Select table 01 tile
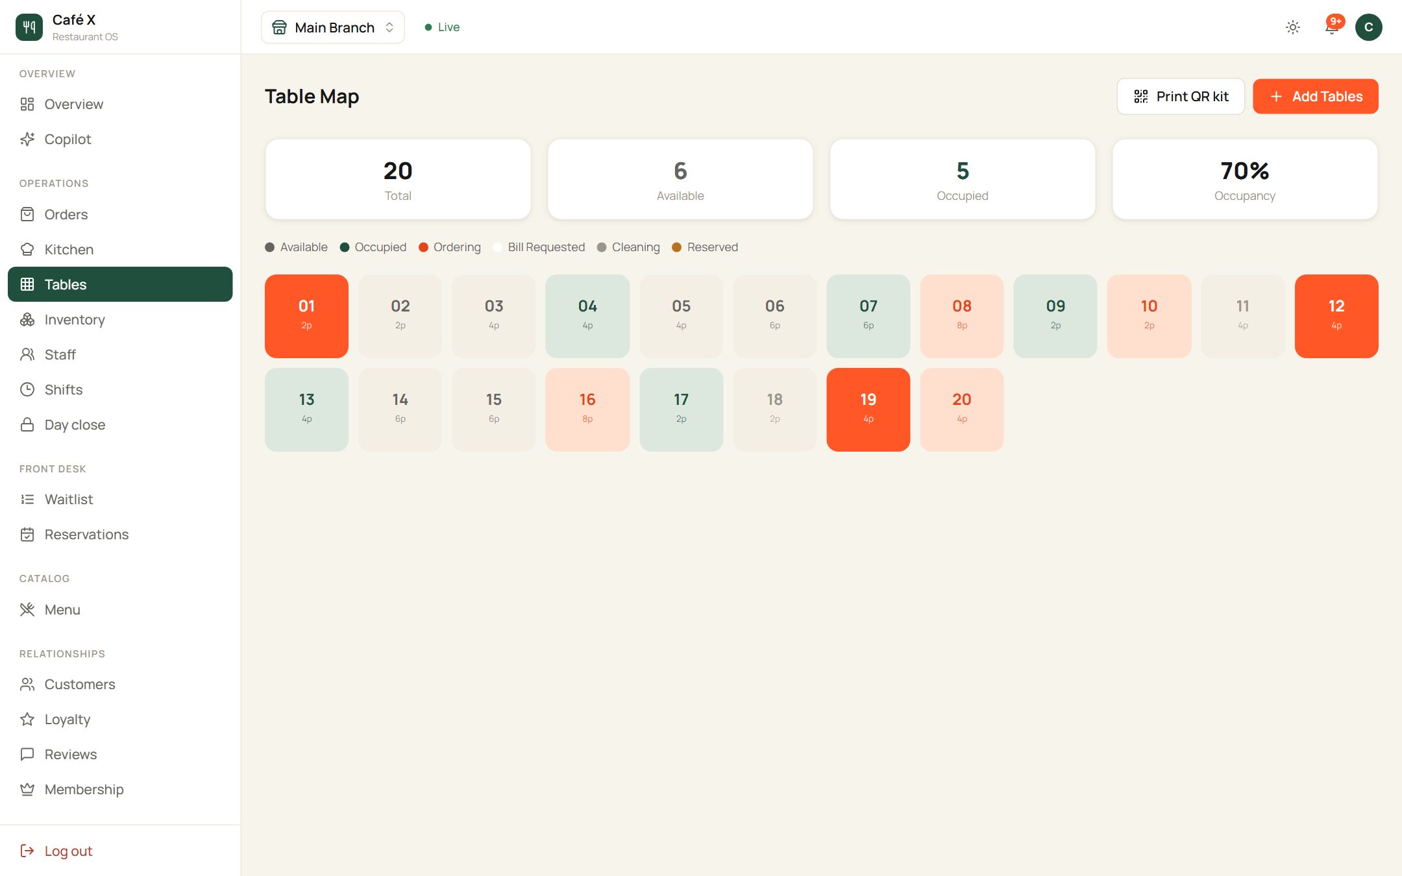The height and width of the screenshot is (876, 1402). coord(306,316)
